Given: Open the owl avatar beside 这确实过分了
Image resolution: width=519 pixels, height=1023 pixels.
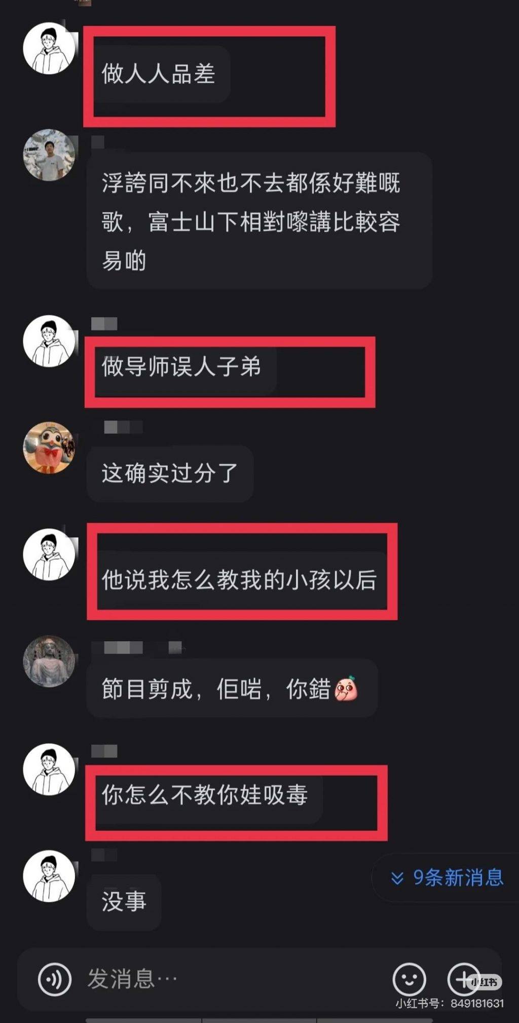Looking at the screenshot, I should click(49, 448).
